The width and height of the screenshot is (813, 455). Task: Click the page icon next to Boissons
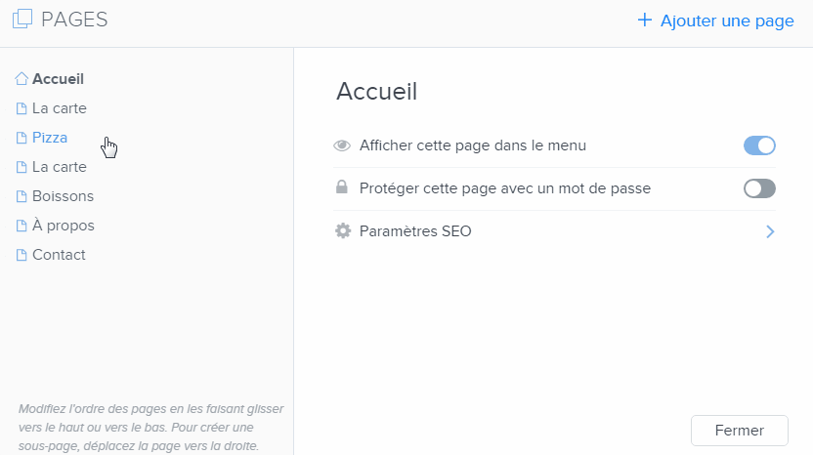[21, 196]
